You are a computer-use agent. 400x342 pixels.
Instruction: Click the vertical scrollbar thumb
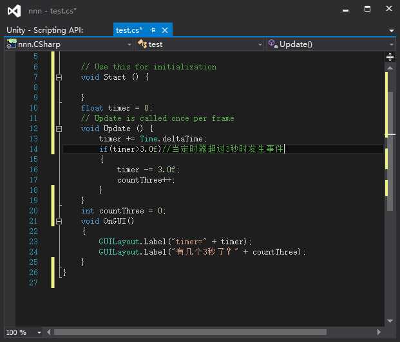tap(390, 151)
